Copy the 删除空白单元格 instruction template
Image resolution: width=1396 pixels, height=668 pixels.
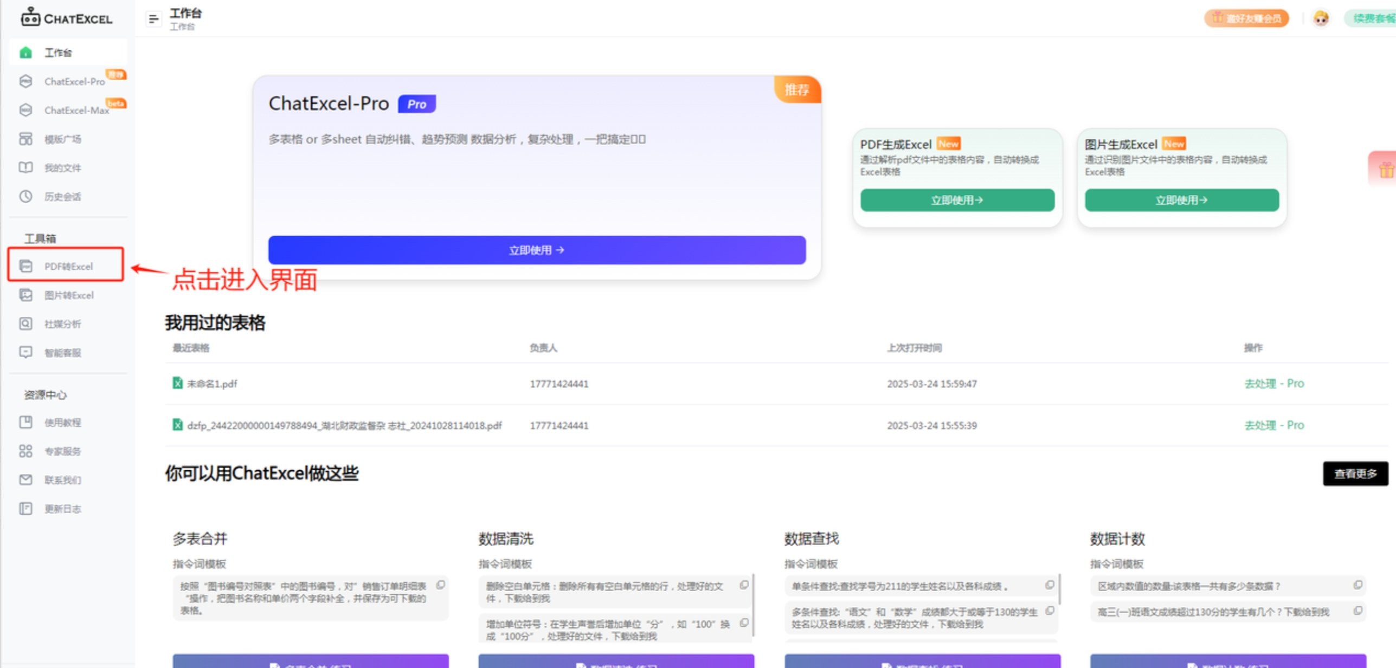744,586
